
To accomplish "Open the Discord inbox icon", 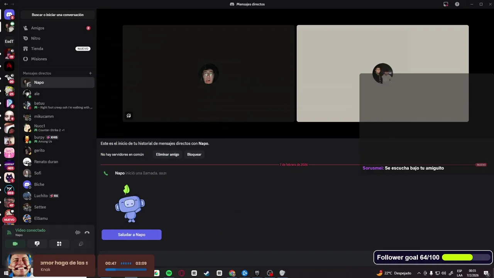I will tap(446, 4).
